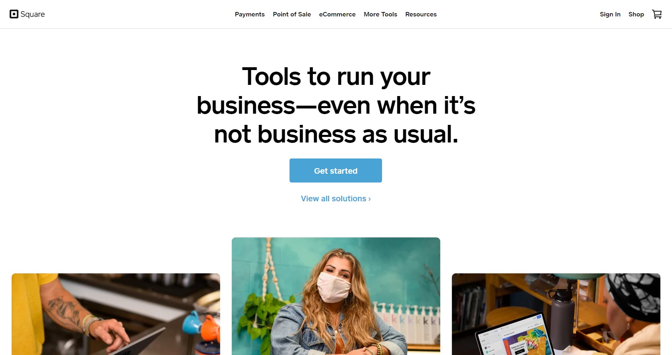Image resolution: width=672 pixels, height=355 pixels.
Task: Click the chevron after View all solutions
Action: pos(369,199)
